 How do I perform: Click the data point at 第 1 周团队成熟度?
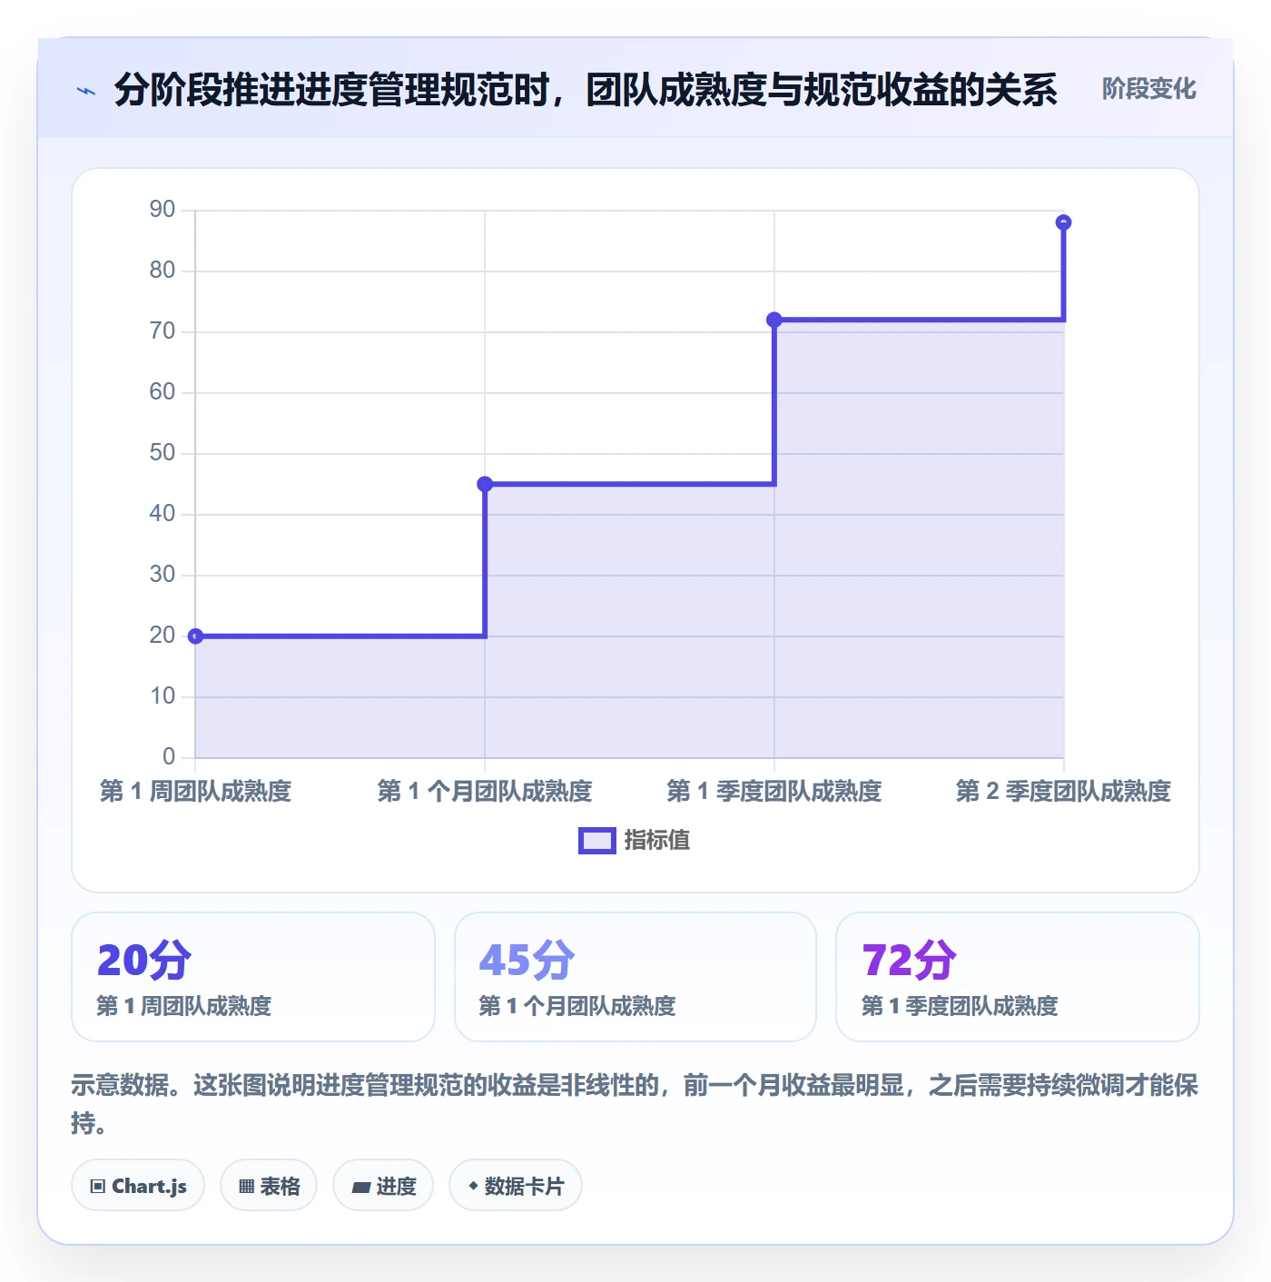point(195,636)
